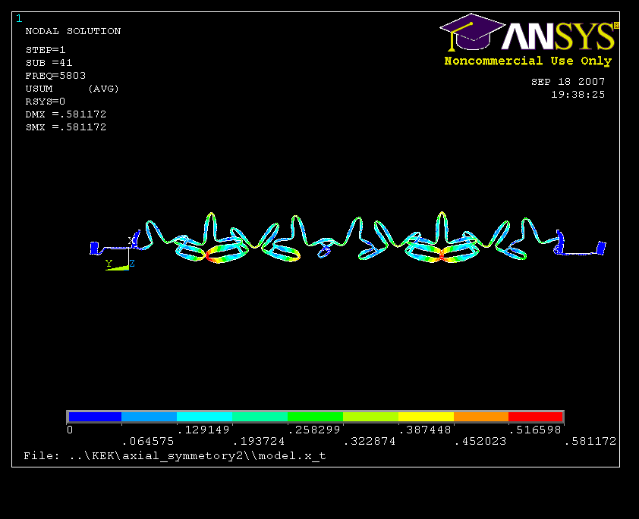Viewport: 639px width, 519px height.
Task: Click the legend value '.387448'
Action: click(425, 430)
